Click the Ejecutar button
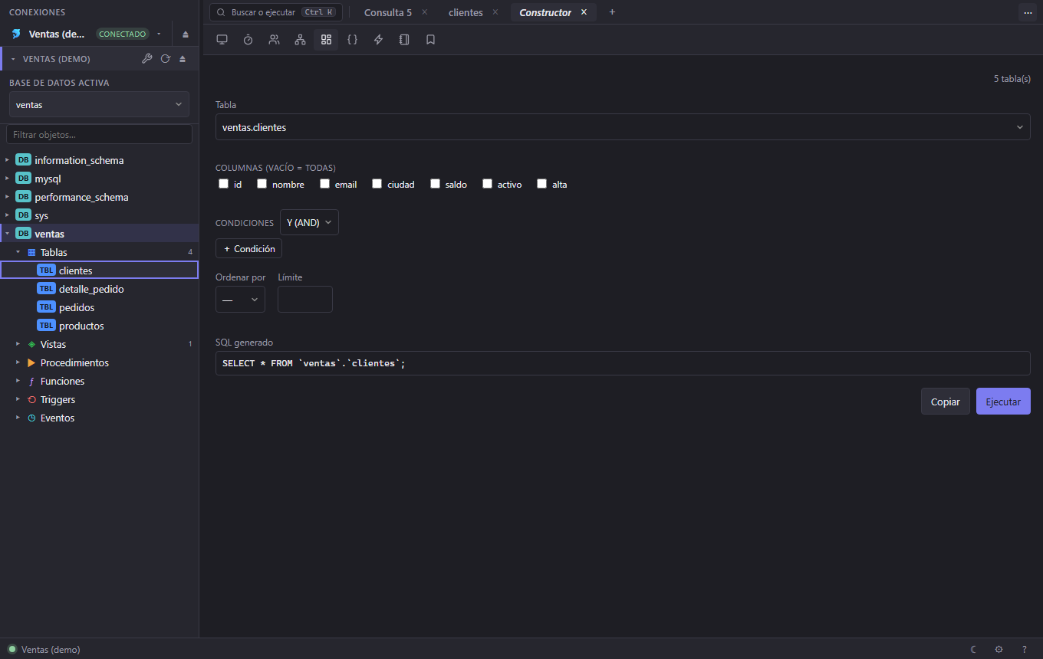 pyautogui.click(x=1003, y=402)
